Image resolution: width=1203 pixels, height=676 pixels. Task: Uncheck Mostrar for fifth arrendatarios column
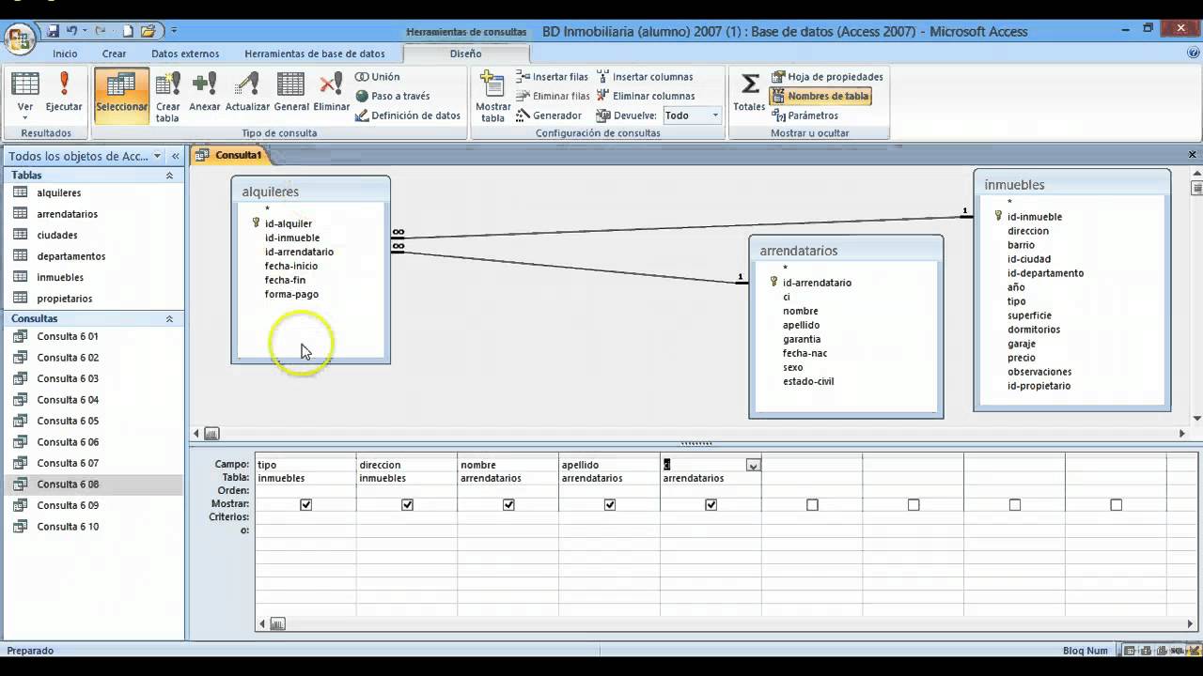point(711,505)
